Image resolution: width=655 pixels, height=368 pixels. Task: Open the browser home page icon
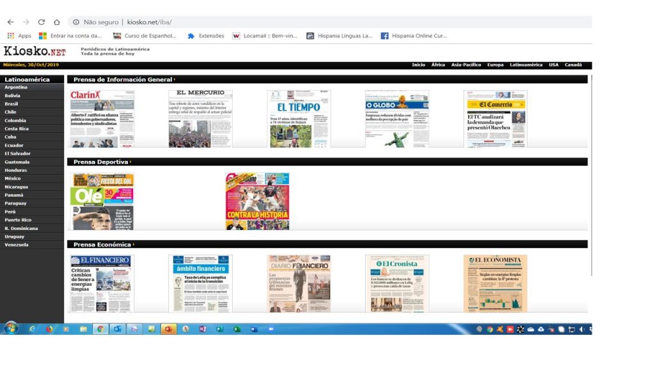click(x=57, y=22)
